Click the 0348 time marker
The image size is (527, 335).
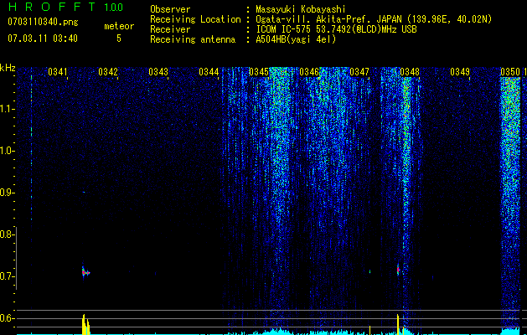pyautogui.click(x=410, y=72)
